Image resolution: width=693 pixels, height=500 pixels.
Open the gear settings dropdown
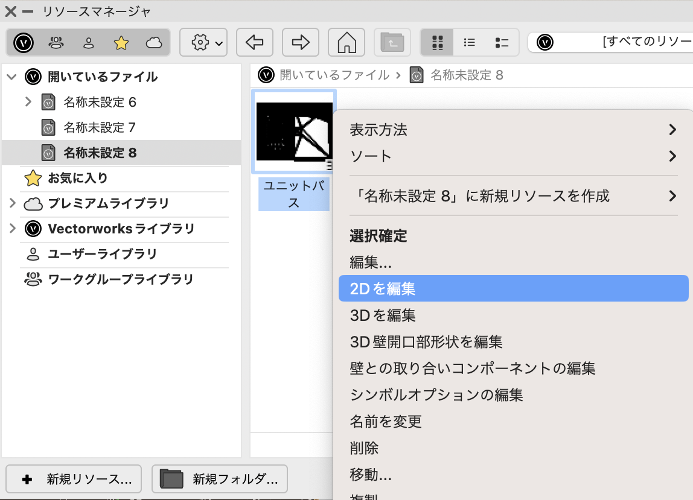(x=203, y=43)
